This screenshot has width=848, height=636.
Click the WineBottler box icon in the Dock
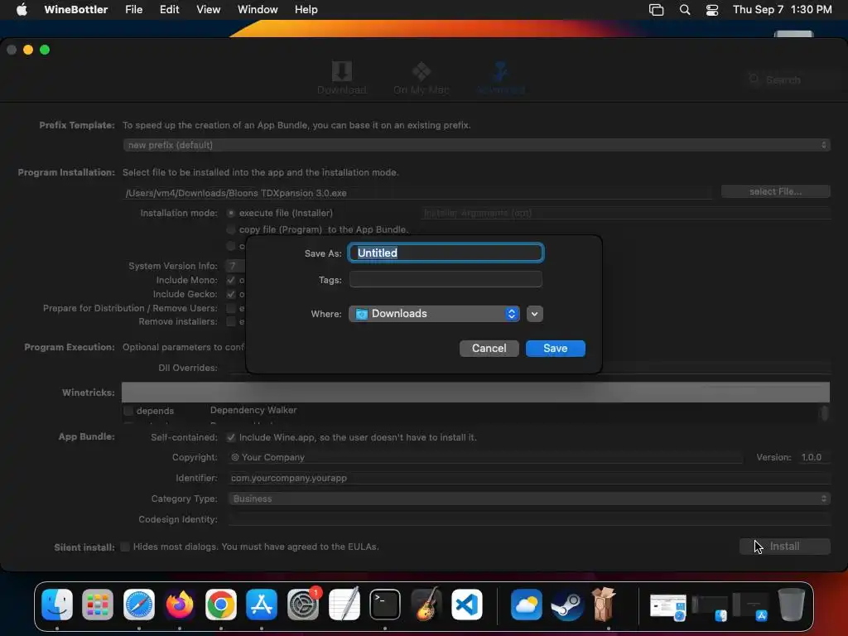(605, 604)
